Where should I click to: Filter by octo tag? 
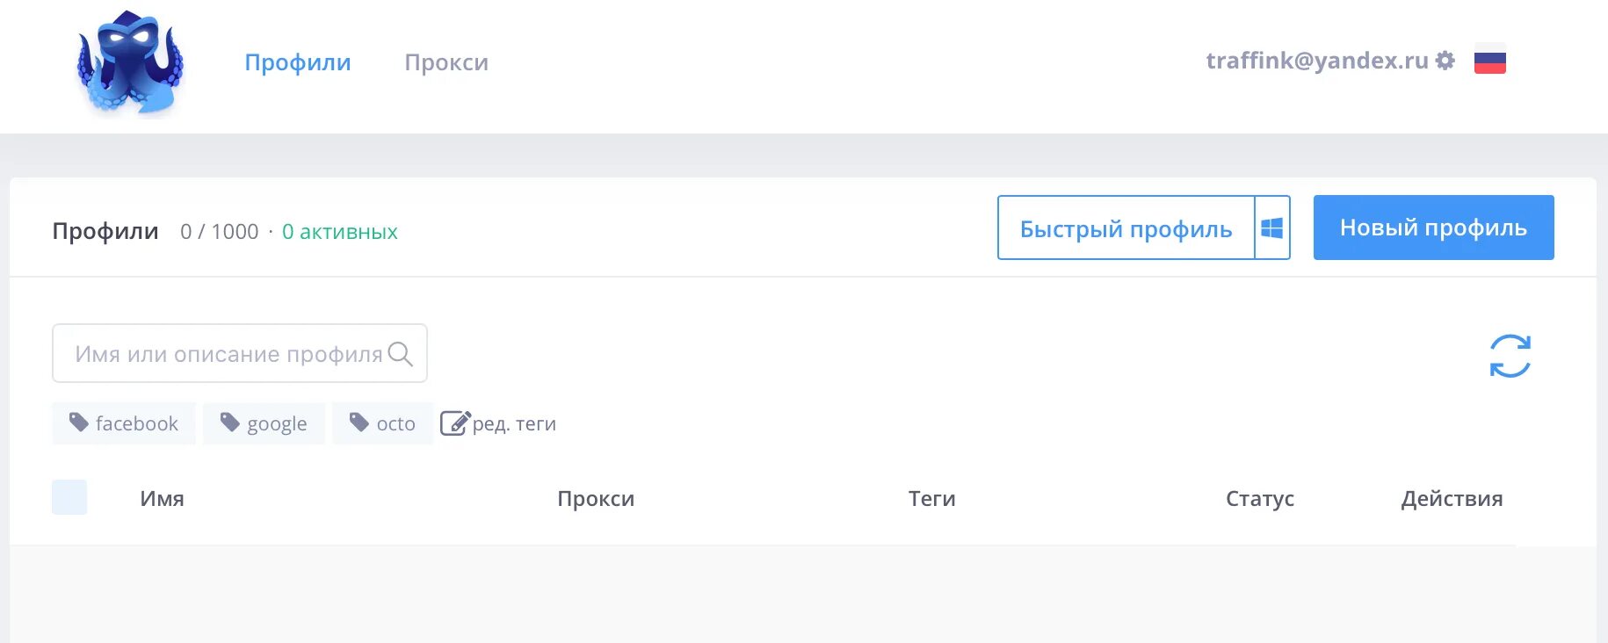pos(382,423)
